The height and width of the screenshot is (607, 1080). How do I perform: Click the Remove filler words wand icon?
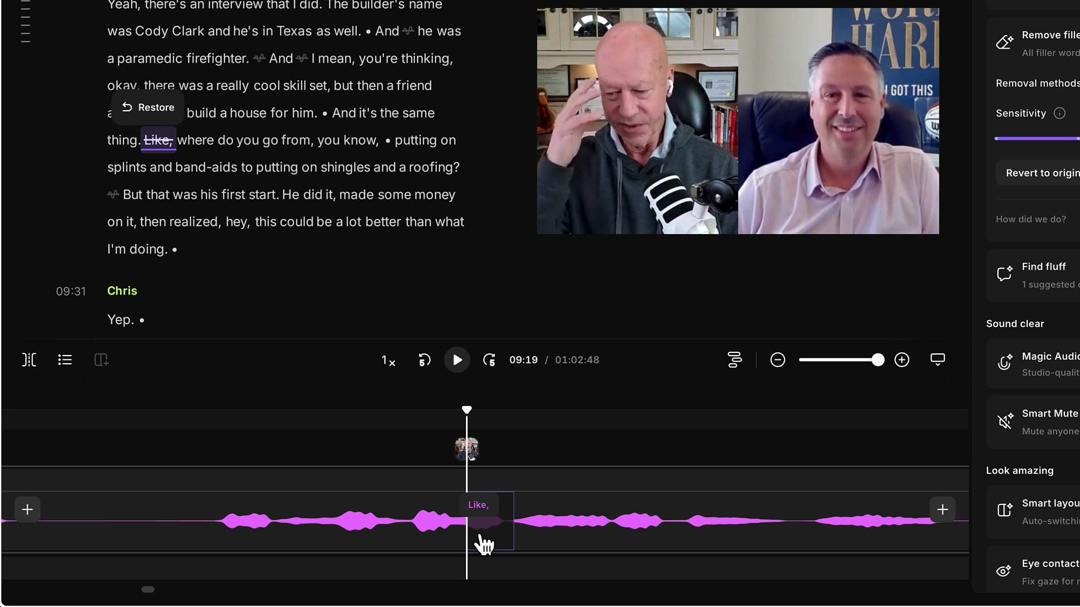(1004, 42)
